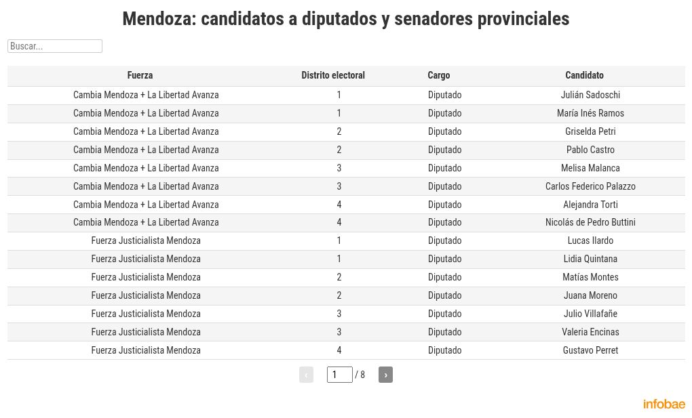Screen dimensions: 692x418
Task: Click the Buscar search field
Action: coord(55,46)
